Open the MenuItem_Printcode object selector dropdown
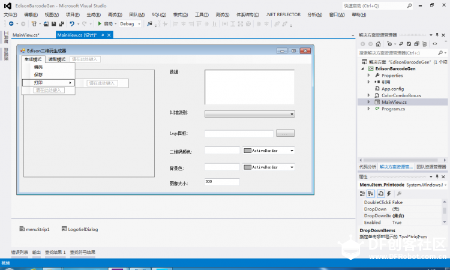Image resolution: width=450 pixels, height=270 pixels. [x=445, y=185]
